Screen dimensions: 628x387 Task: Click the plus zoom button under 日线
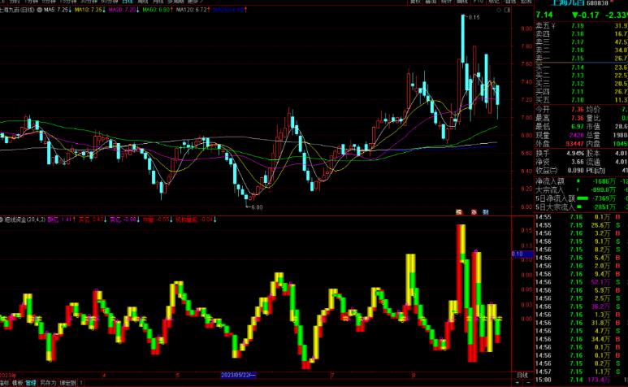(517, 383)
